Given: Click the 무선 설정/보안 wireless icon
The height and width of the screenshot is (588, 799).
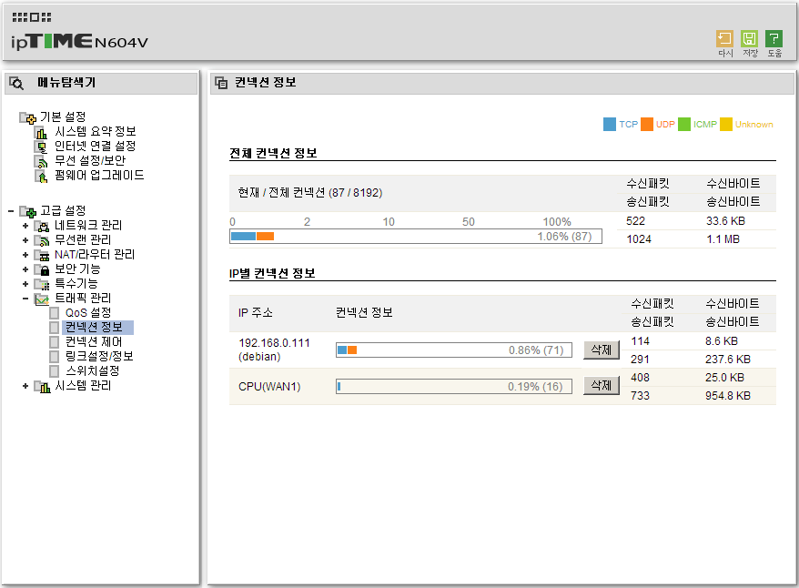Looking at the screenshot, I should click(x=41, y=161).
